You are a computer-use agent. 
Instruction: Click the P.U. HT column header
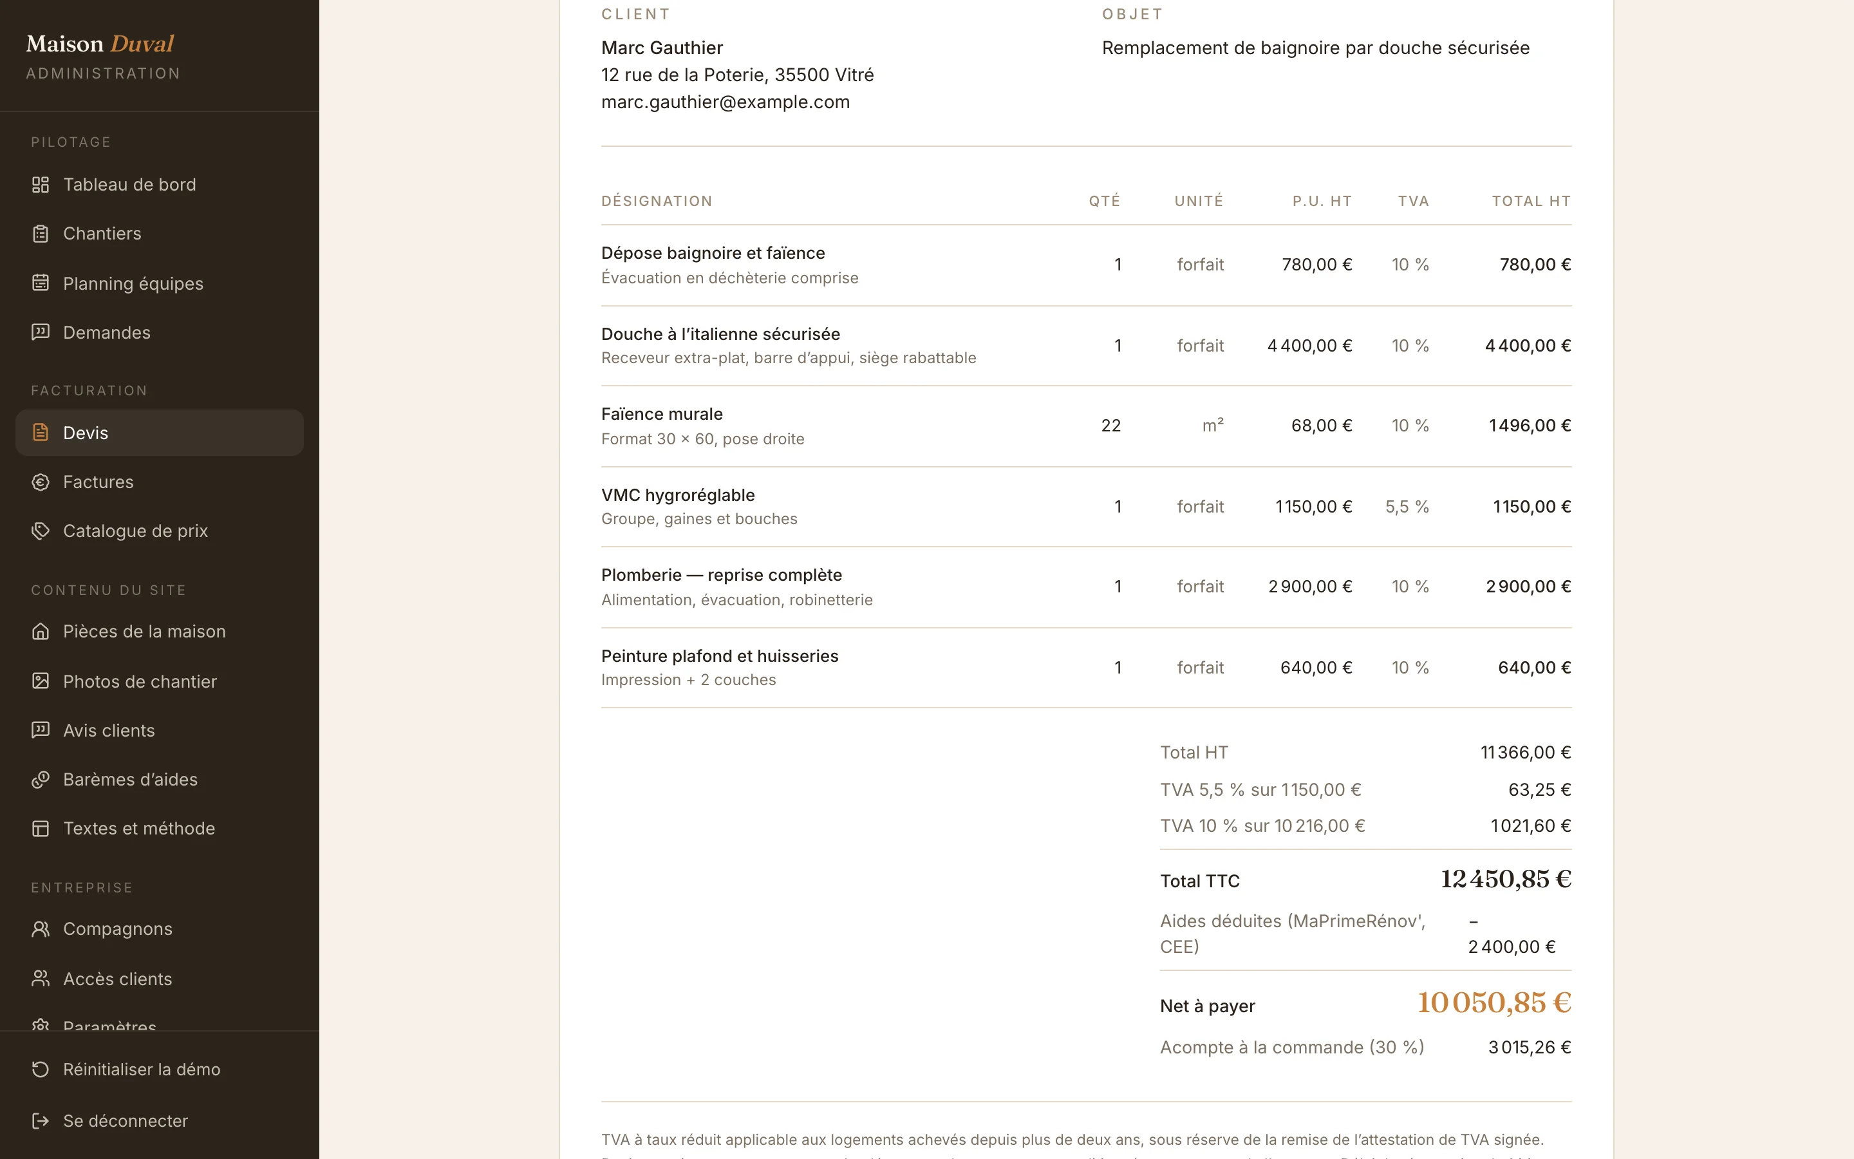pos(1322,201)
